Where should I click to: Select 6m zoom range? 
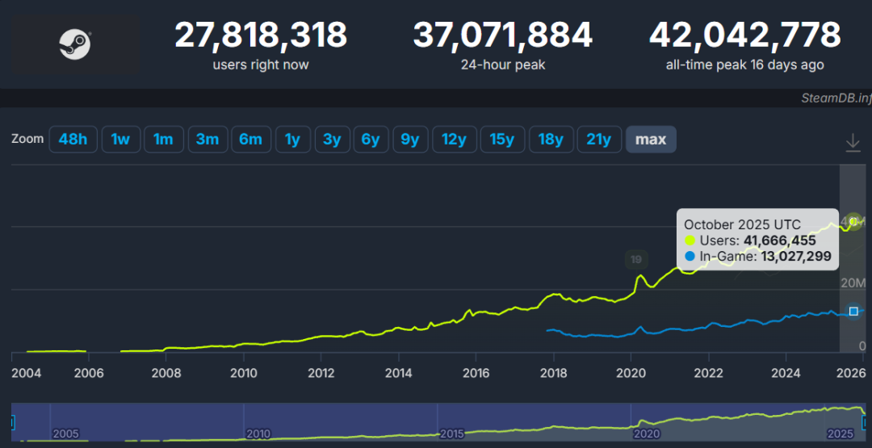coord(250,139)
